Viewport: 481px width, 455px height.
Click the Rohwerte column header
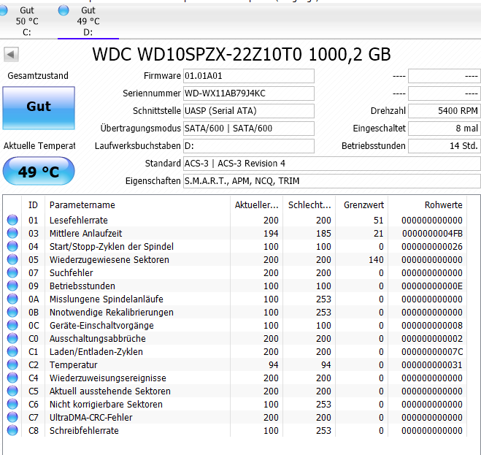(428, 204)
